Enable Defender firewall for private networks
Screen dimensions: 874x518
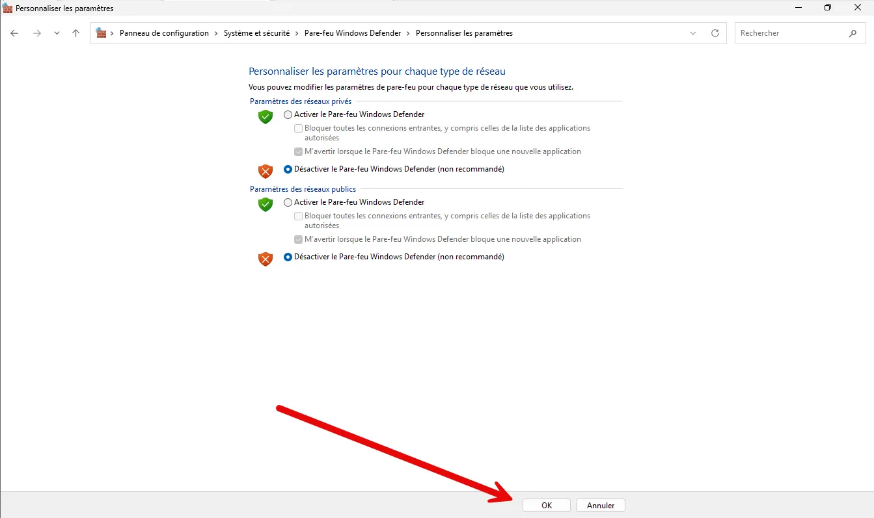point(288,114)
